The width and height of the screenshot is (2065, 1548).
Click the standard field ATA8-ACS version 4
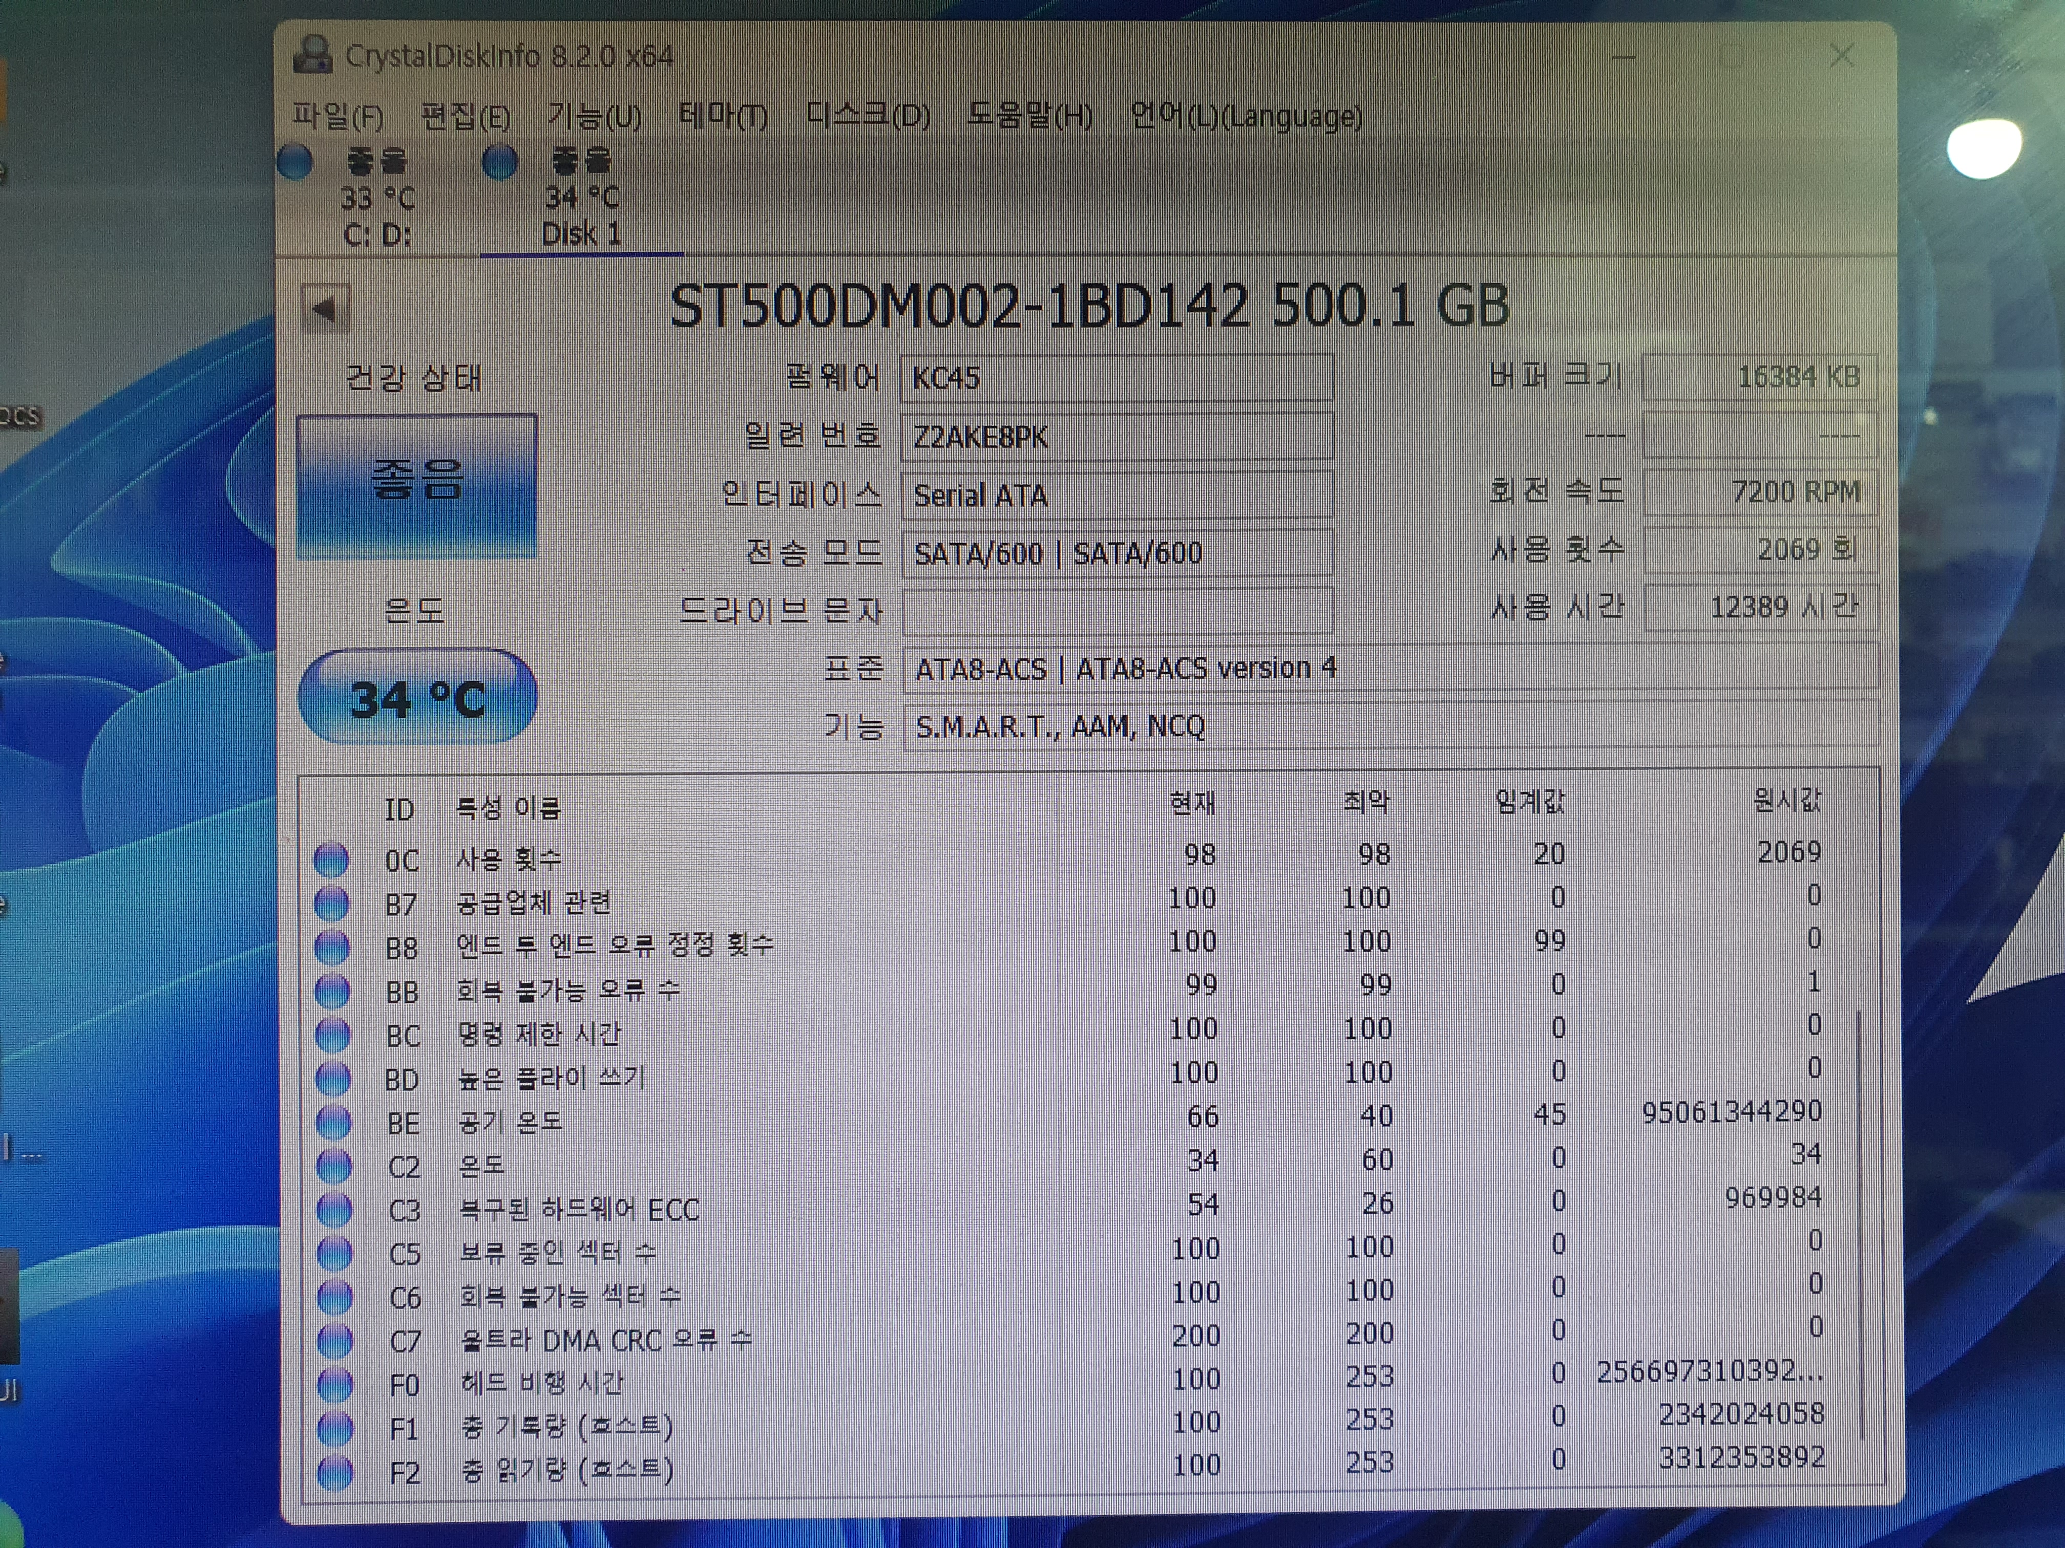(1390, 668)
